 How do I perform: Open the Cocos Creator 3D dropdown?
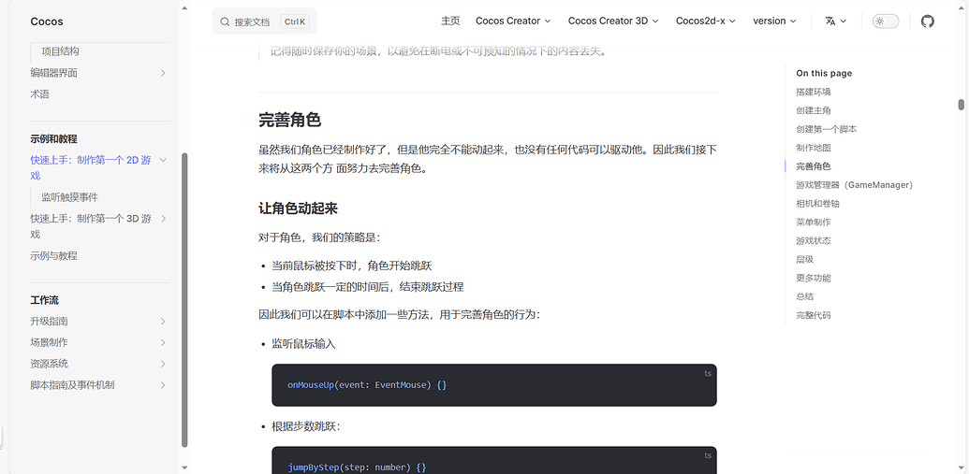pyautogui.click(x=613, y=21)
